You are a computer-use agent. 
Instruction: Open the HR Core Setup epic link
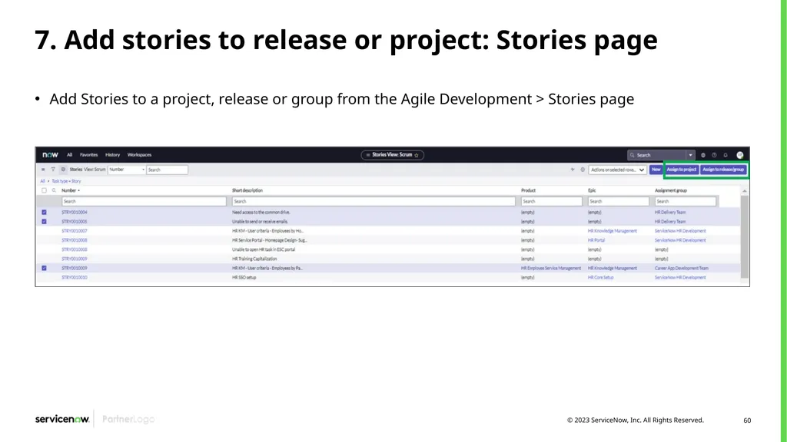[x=601, y=278]
